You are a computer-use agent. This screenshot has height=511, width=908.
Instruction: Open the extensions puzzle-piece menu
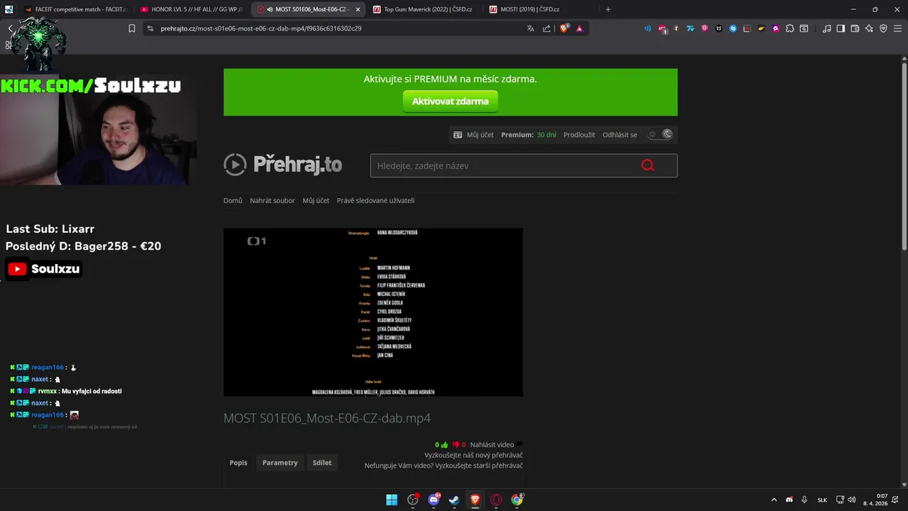point(790,28)
